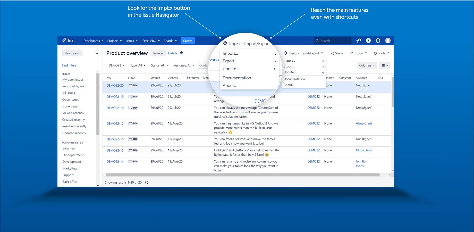Open the Tools dropdown
Viewport: 474px width, 232px height.
tap(381, 53)
